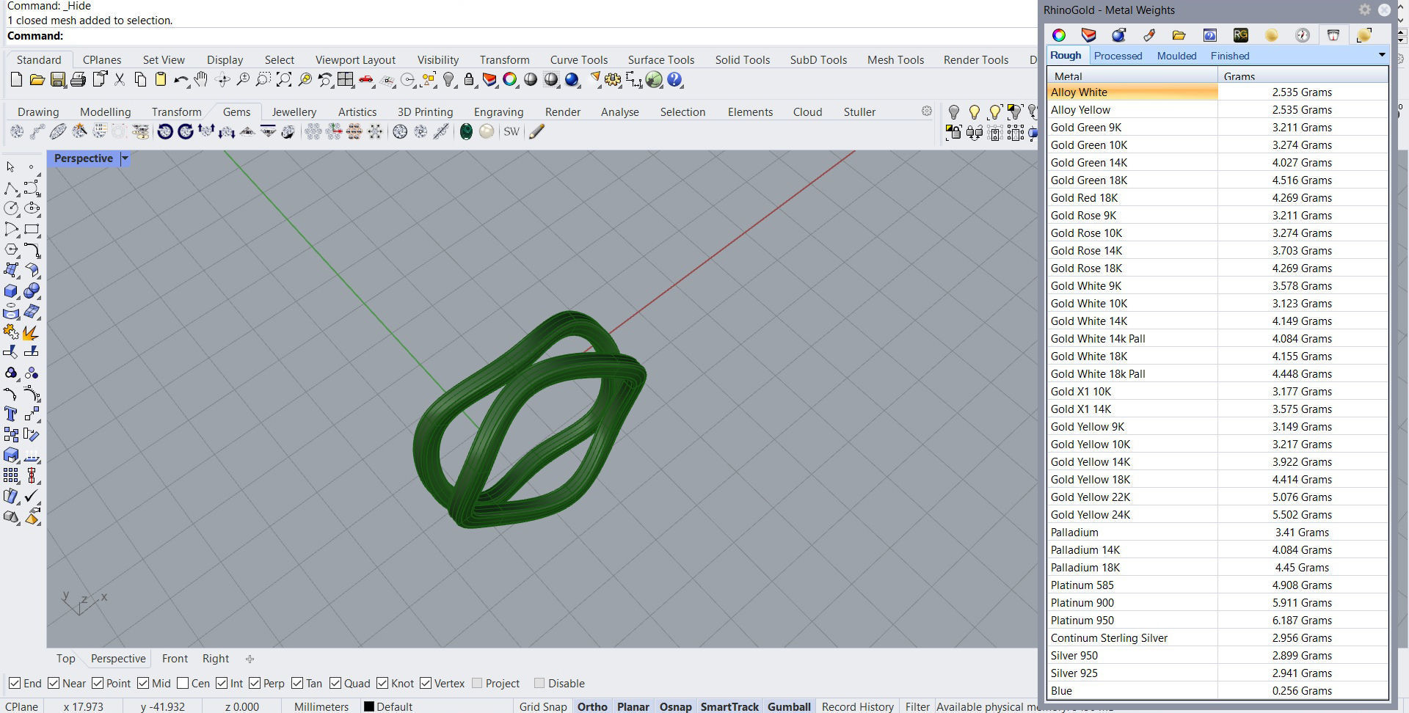Open Options with the gear icon

[x=613, y=80]
